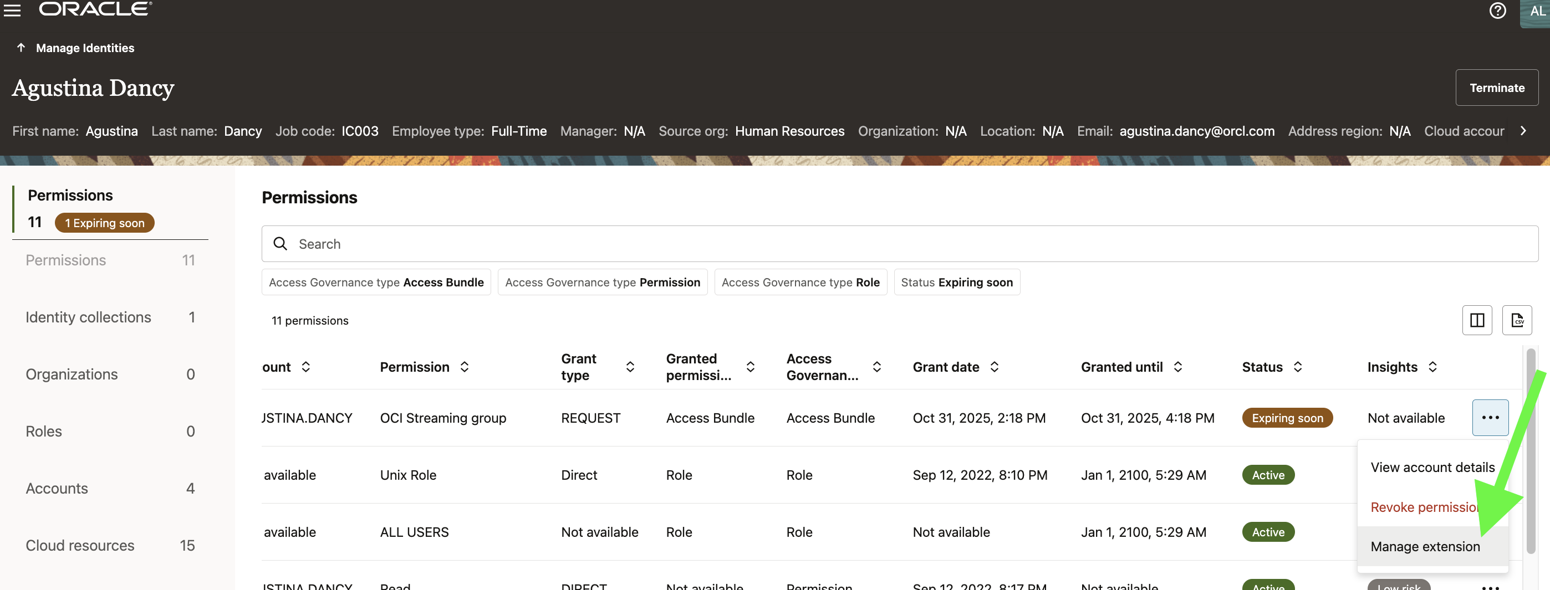Click the Oracle logo
This screenshot has height=590, width=1550.
click(94, 8)
